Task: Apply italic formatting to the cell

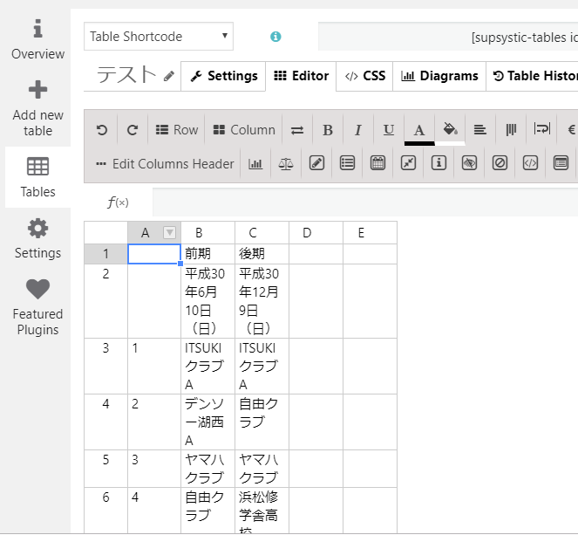Action: (x=357, y=130)
